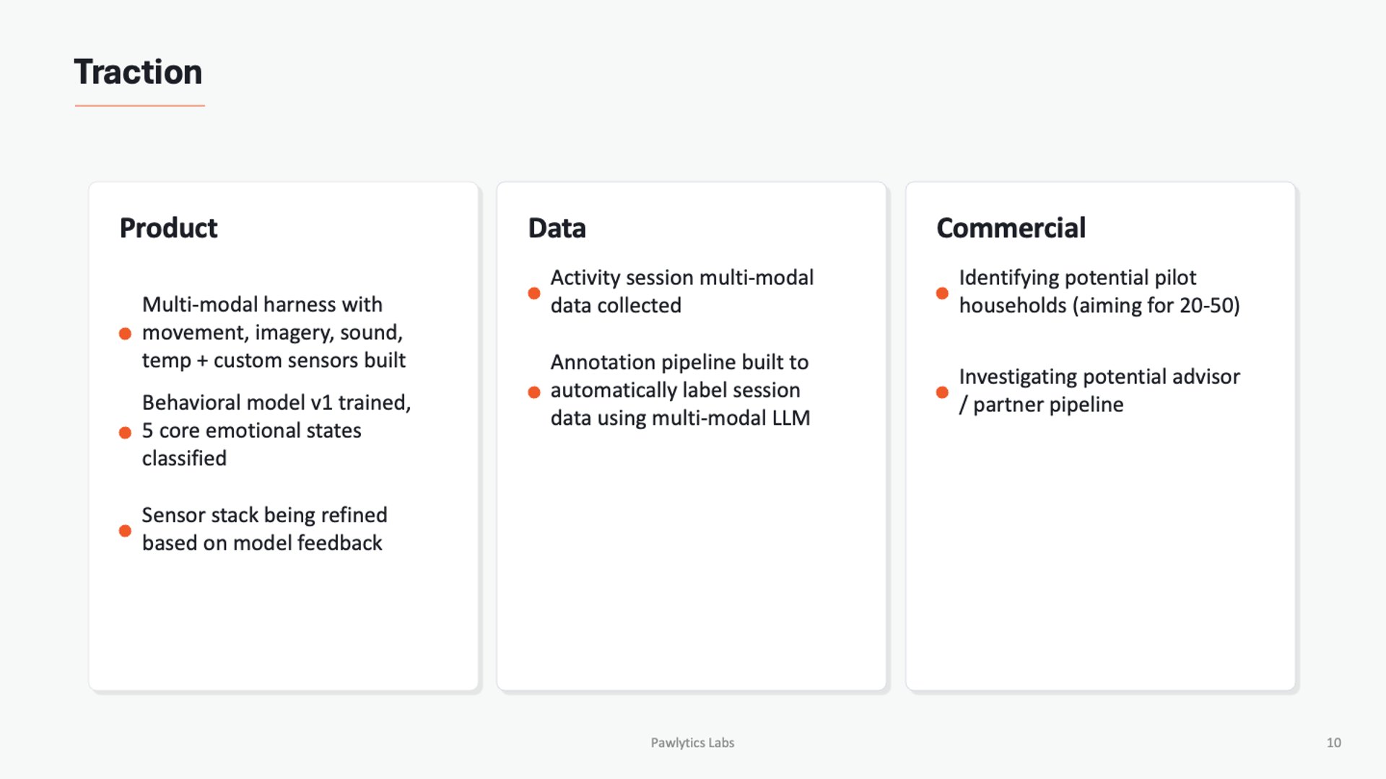Image resolution: width=1386 pixels, height=779 pixels.
Task: Click the Annotation pipeline built paragraph
Action: click(680, 390)
